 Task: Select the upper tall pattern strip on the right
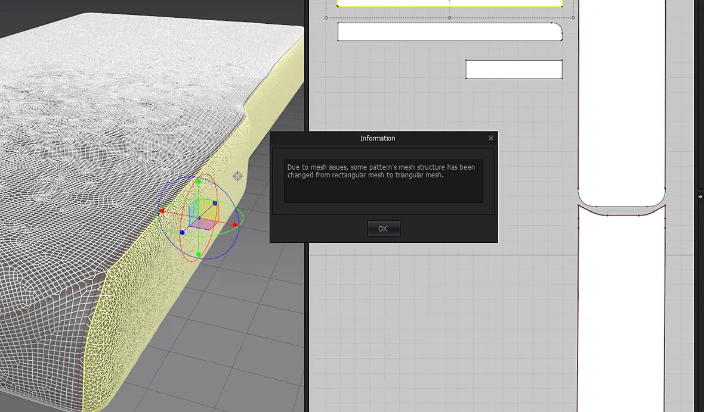click(622, 103)
